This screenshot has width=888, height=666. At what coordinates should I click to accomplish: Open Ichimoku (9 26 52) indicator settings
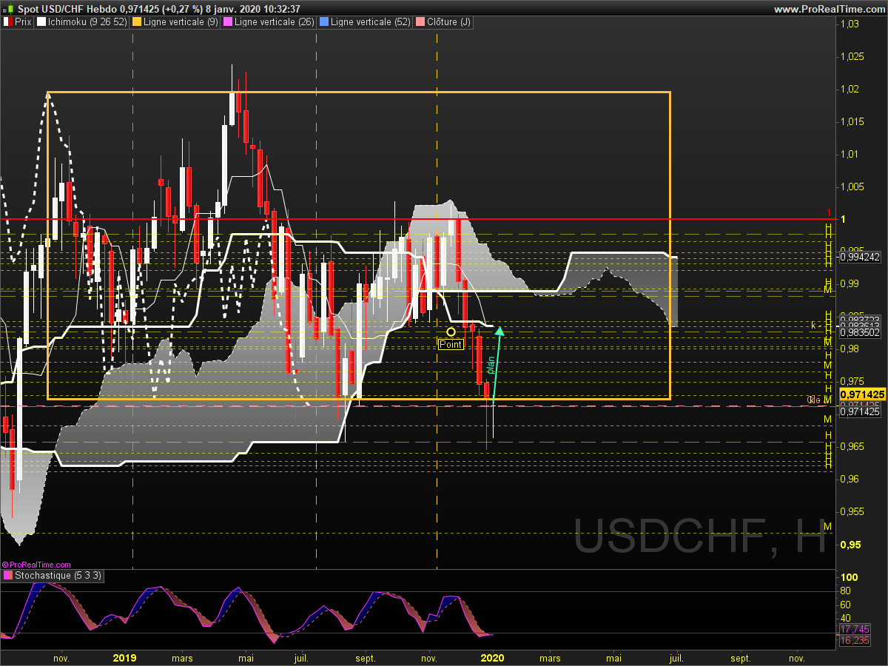(x=87, y=22)
